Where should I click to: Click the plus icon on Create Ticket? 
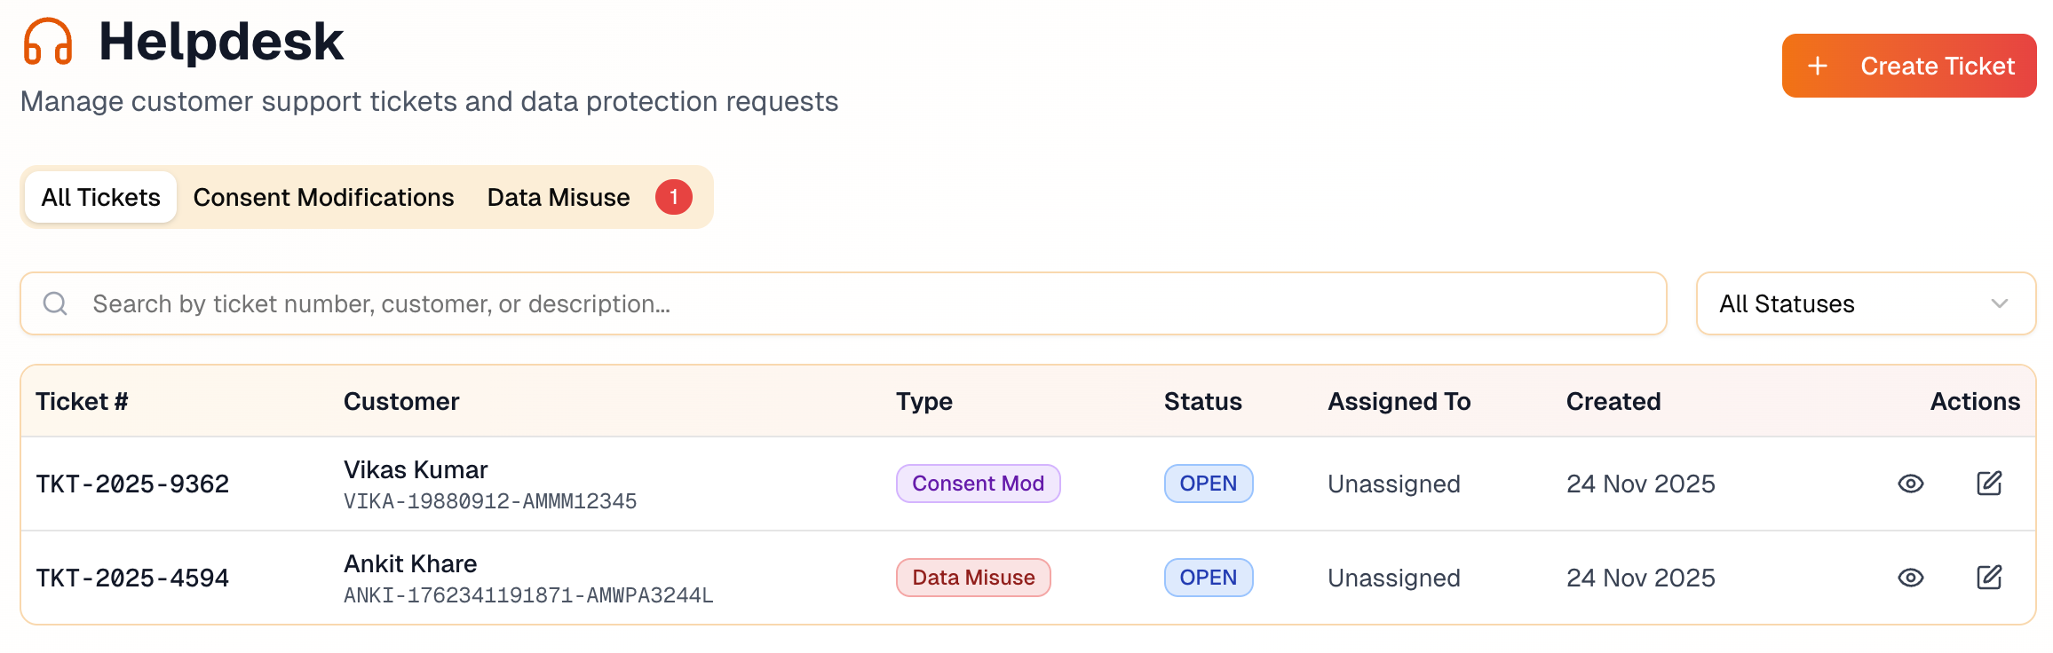1817,65
